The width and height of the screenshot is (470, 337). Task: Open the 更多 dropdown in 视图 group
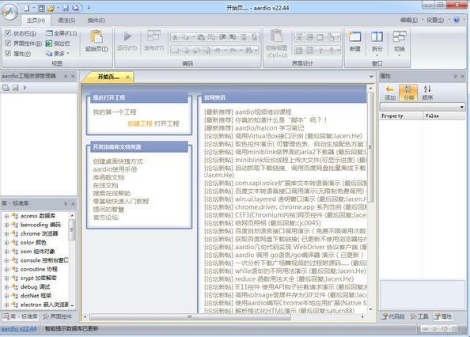click(x=58, y=54)
